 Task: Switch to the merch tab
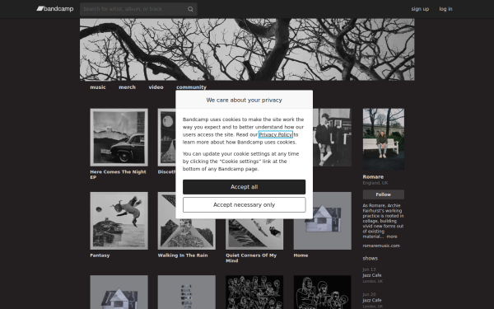(x=128, y=87)
